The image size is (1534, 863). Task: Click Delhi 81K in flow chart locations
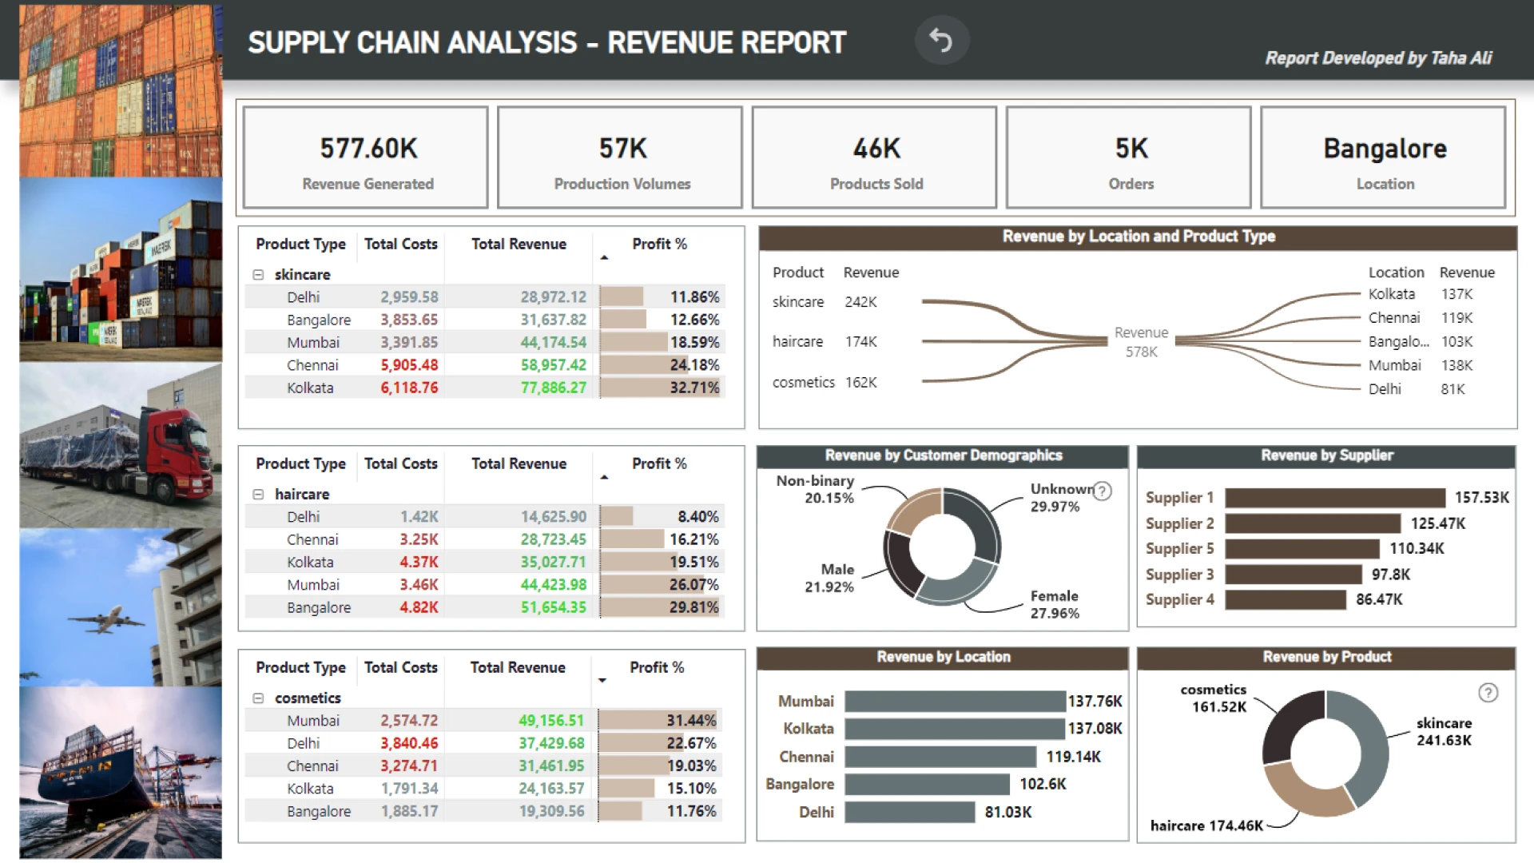click(x=1417, y=389)
